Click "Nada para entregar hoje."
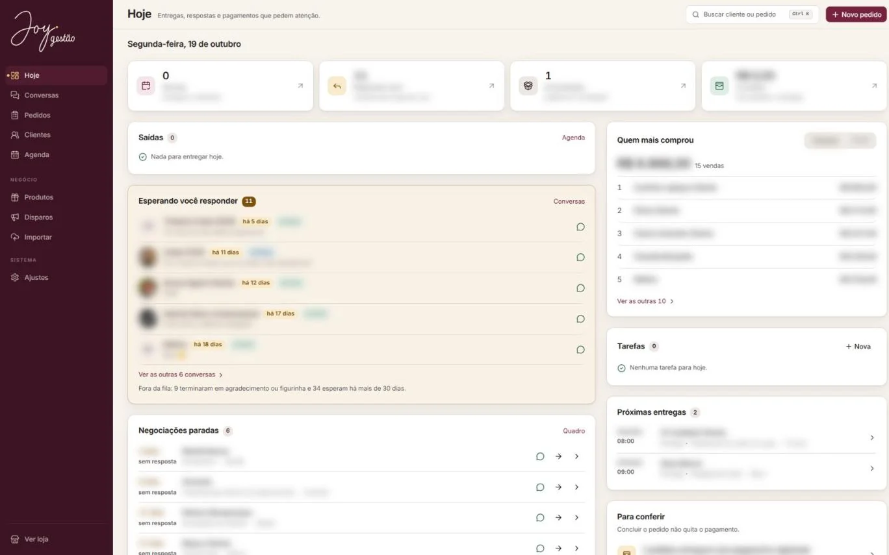Screen dimensions: 889x555 187,156
